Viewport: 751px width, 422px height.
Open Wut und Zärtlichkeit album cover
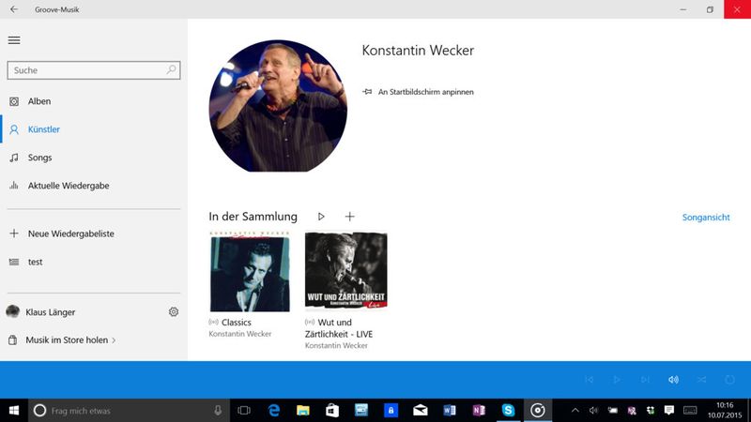[x=345, y=272]
